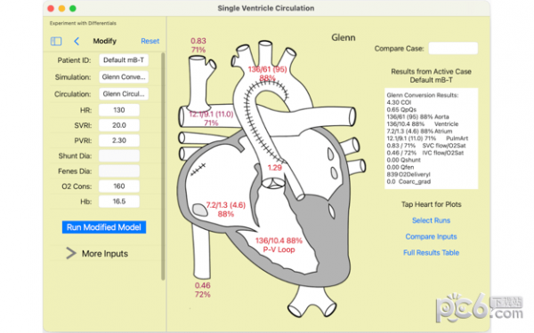534x333 pixels.
Task: Zoom the window with the green button
Action: (73, 9)
